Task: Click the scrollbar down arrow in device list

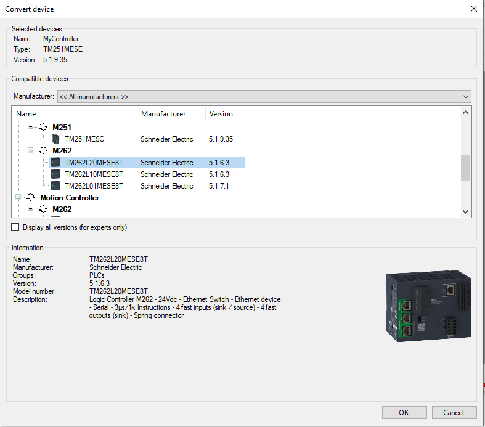Action: coord(465,212)
